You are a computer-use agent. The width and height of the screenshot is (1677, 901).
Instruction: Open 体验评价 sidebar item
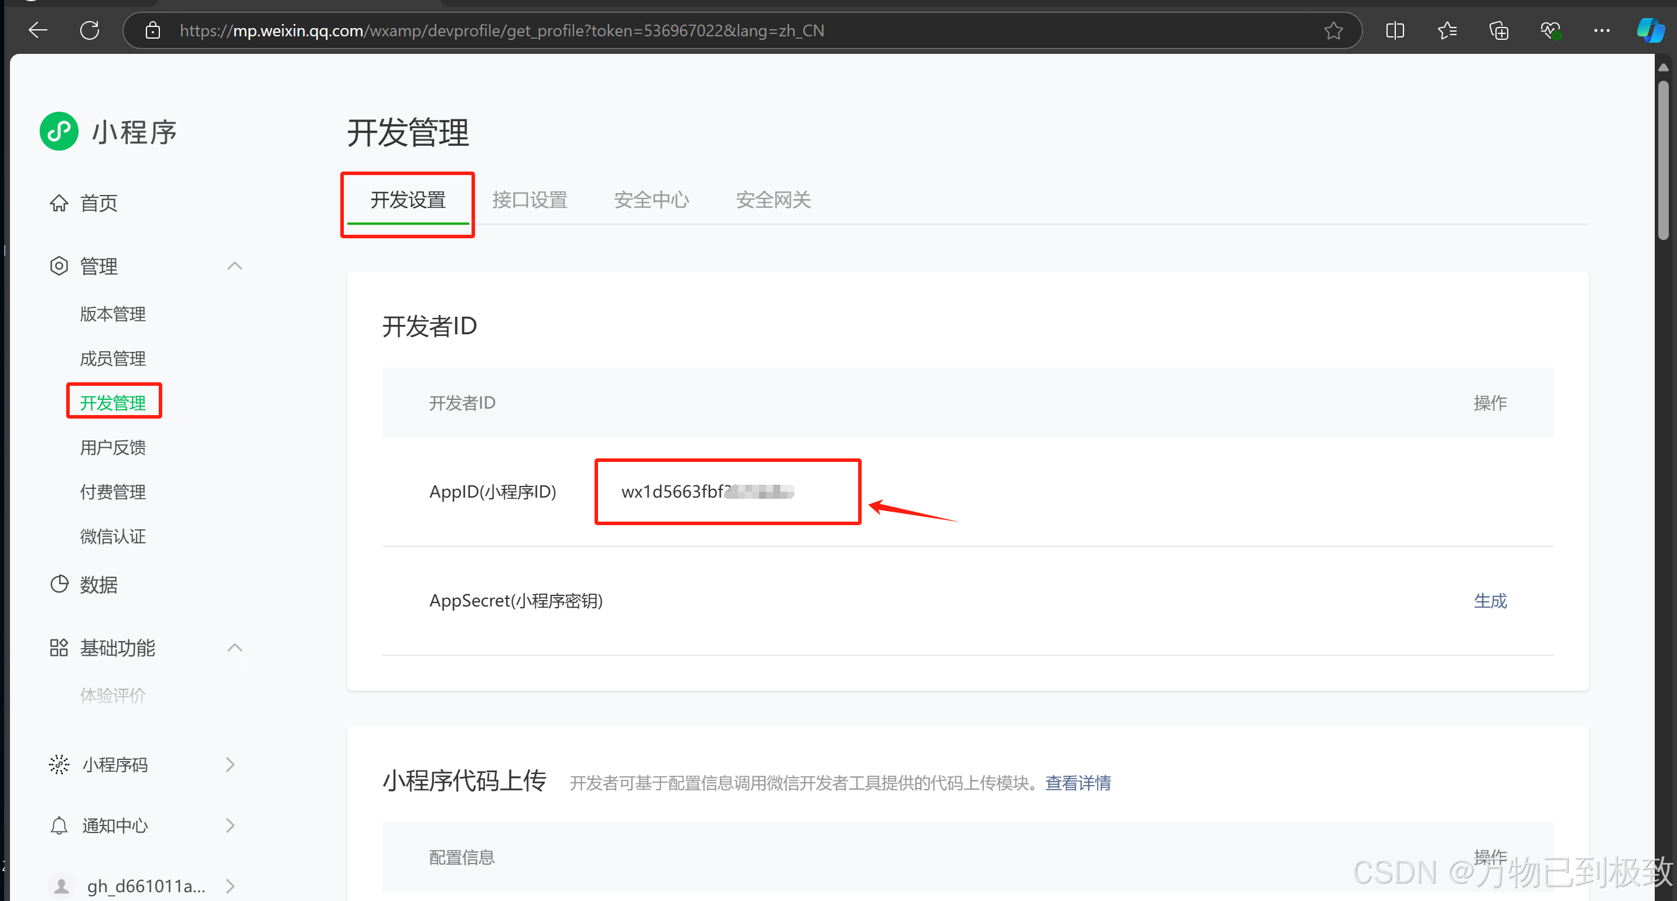[112, 696]
